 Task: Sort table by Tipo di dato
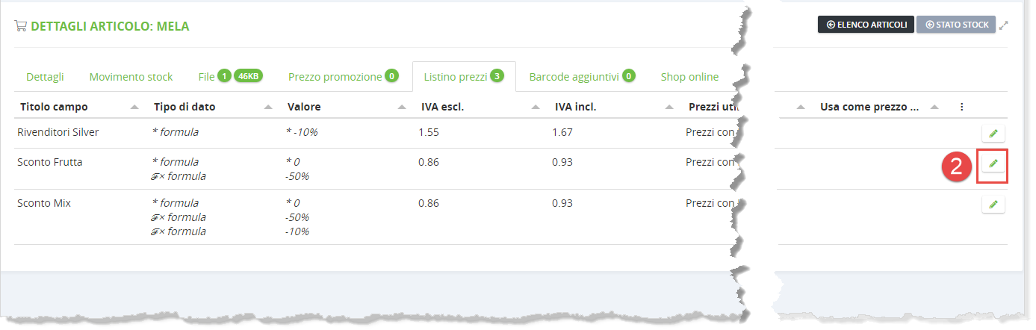(x=184, y=107)
